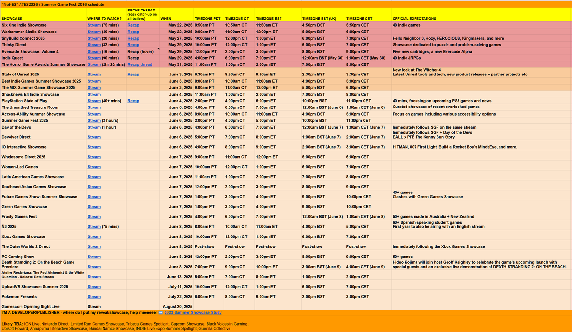Image resolution: width=572 pixels, height=332 pixels.
Task: Open the PC Gaming Show Stream link
Action: 94,257
